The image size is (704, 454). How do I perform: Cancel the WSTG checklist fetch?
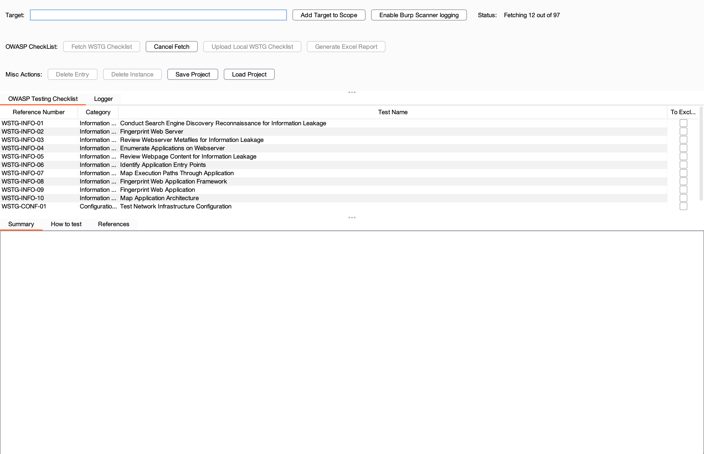[171, 47]
